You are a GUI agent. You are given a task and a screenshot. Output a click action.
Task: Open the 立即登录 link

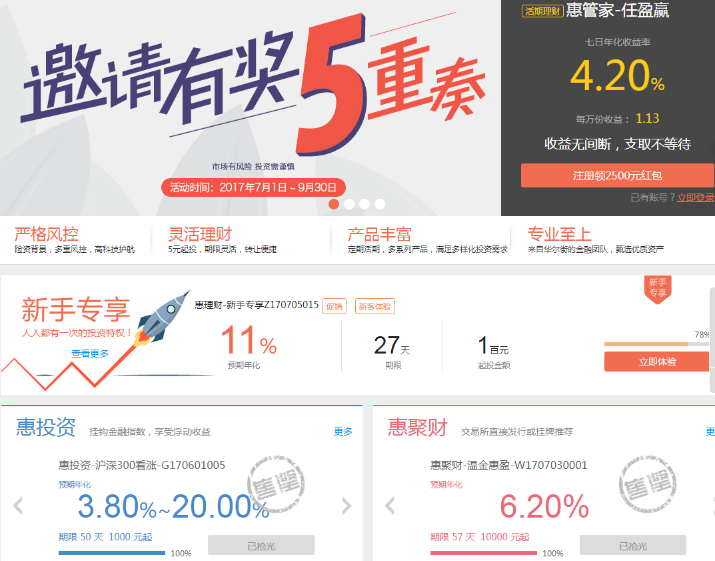696,197
